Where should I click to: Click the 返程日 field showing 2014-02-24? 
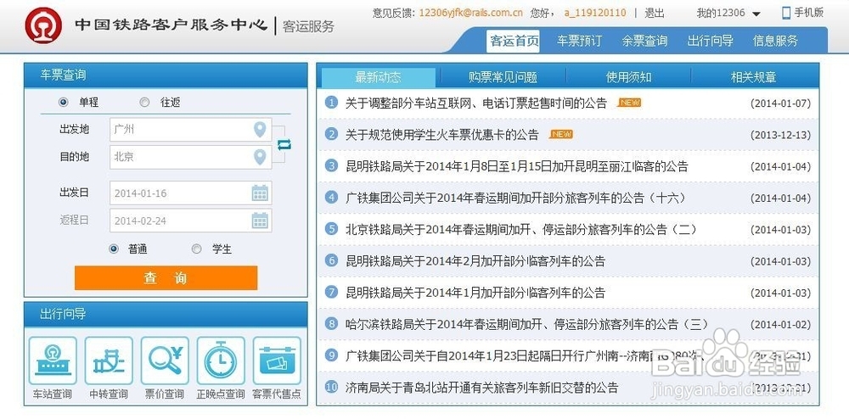[190, 221]
